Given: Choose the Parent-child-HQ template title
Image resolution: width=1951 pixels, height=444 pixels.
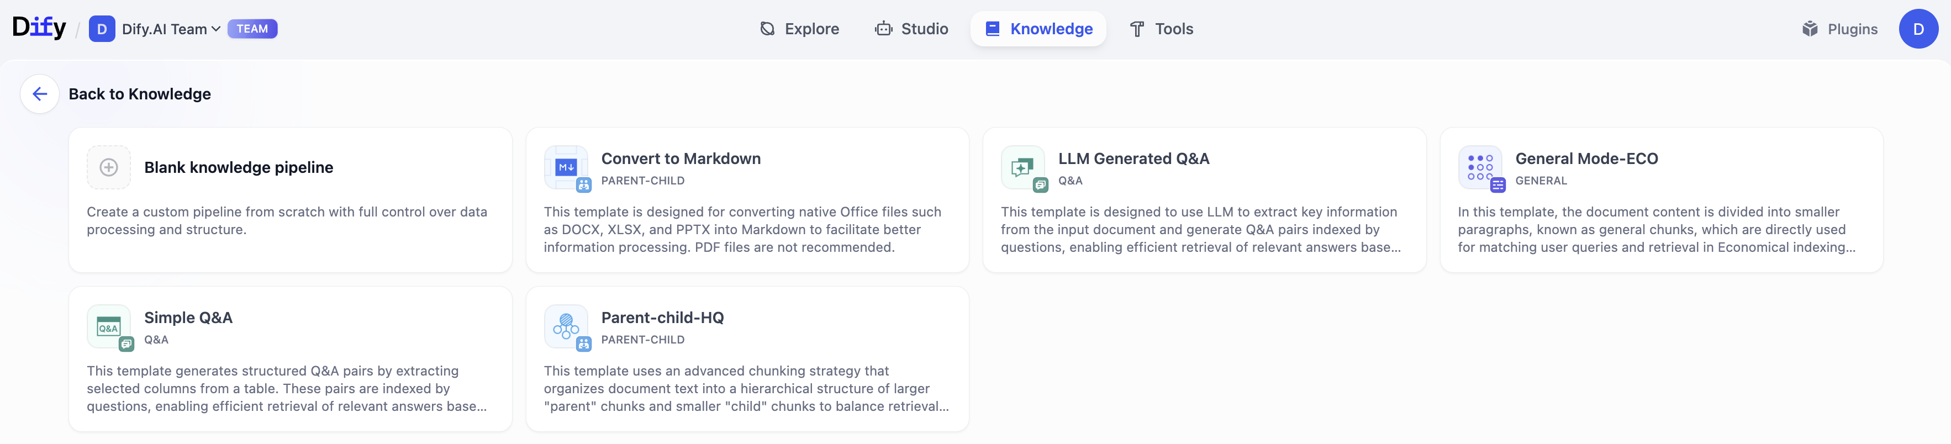Looking at the screenshot, I should pyautogui.click(x=663, y=318).
